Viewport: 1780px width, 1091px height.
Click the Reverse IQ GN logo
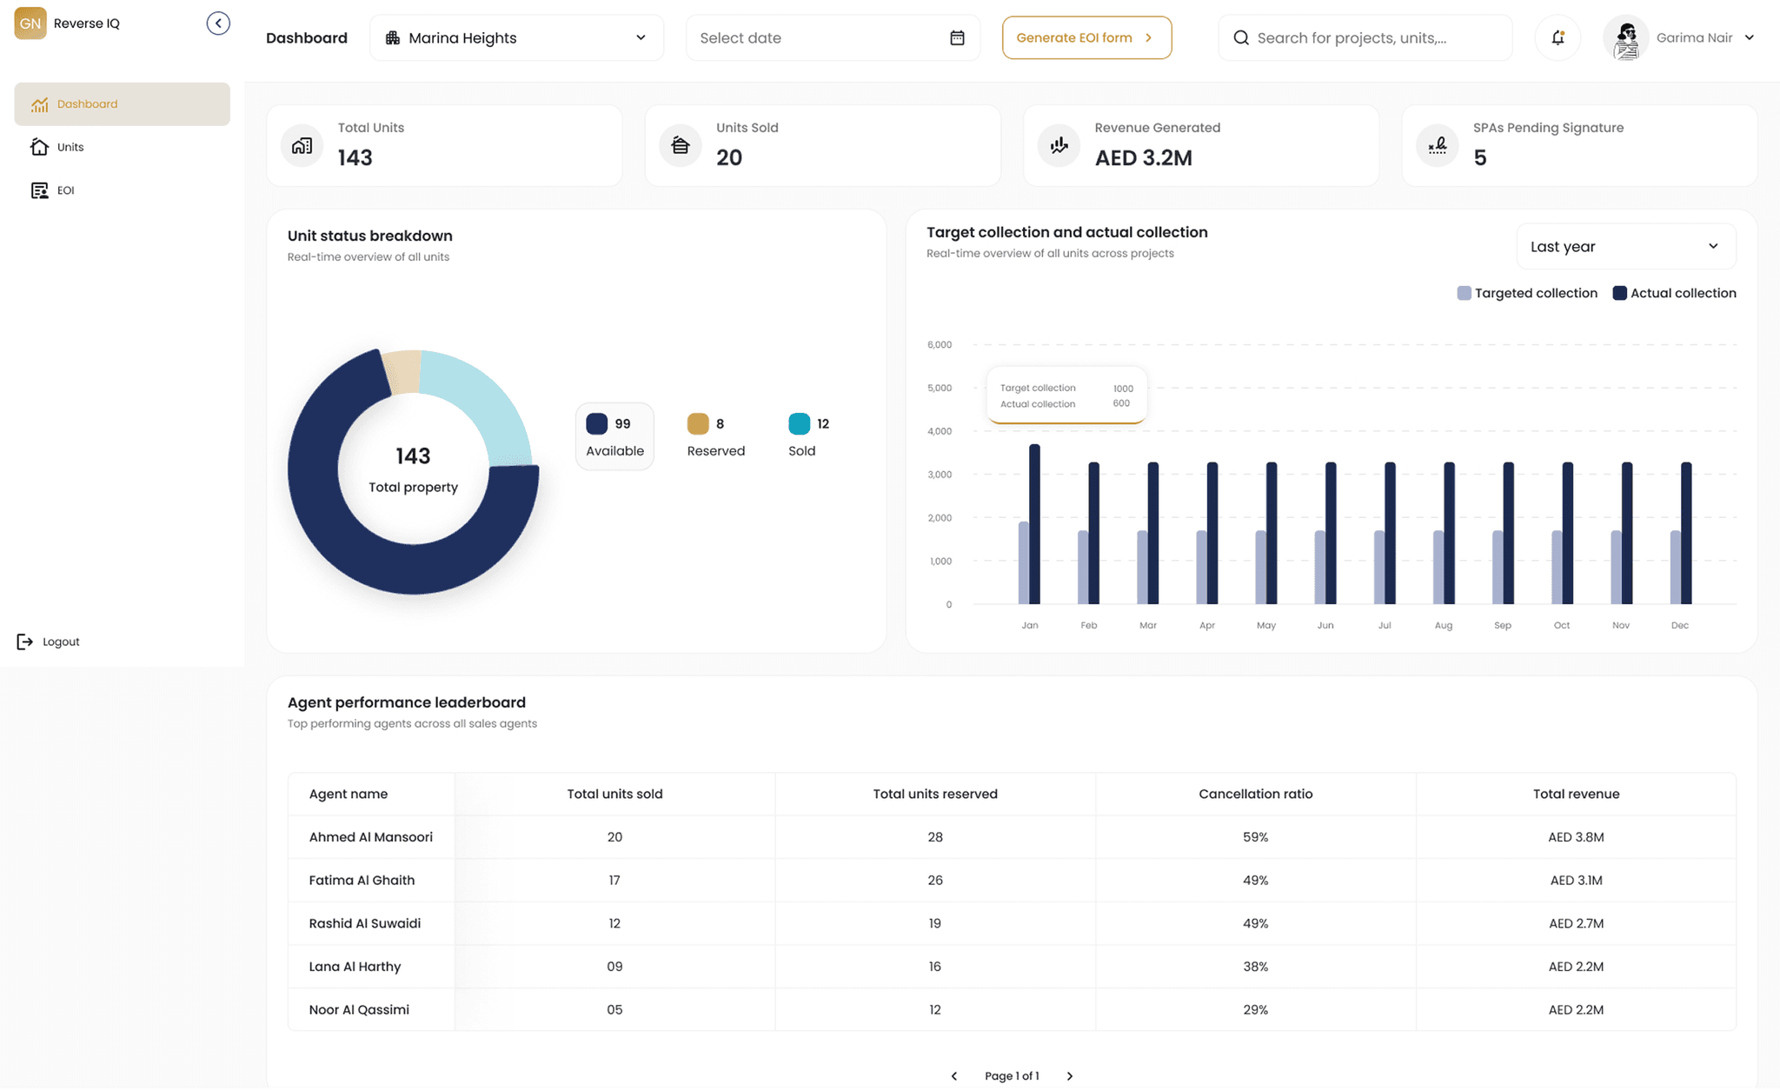(x=30, y=23)
